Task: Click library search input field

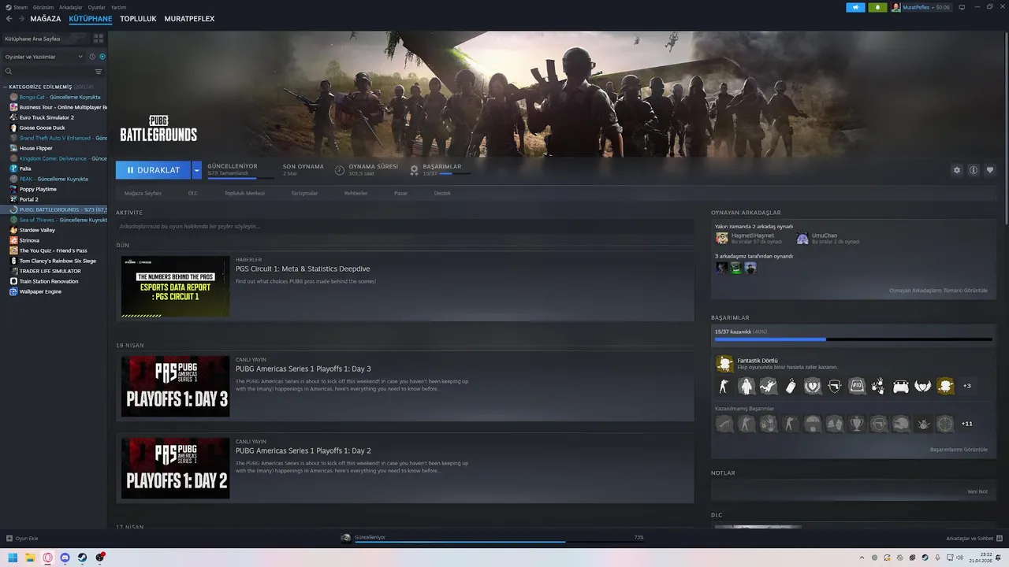Action: point(47,72)
